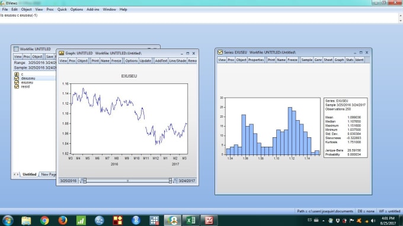Open the New Page tab in workfile
403x226 pixels.
[x=48, y=174]
